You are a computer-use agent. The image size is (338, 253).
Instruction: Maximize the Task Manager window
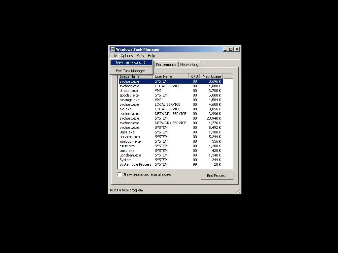(x=231, y=49)
